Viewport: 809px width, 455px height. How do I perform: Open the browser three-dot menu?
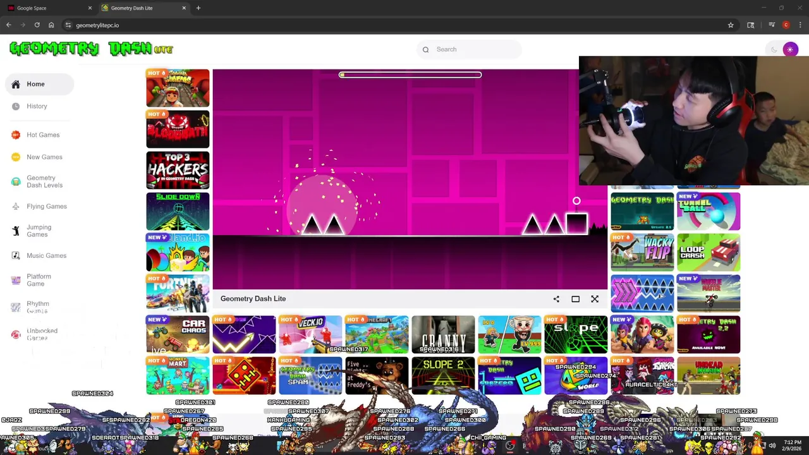coord(800,25)
